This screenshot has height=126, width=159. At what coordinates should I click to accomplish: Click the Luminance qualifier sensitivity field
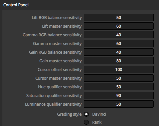119,104
